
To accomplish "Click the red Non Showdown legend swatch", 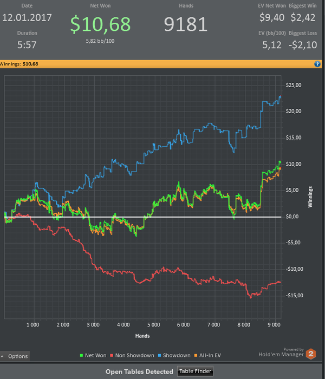I will pyautogui.click(x=112, y=355).
